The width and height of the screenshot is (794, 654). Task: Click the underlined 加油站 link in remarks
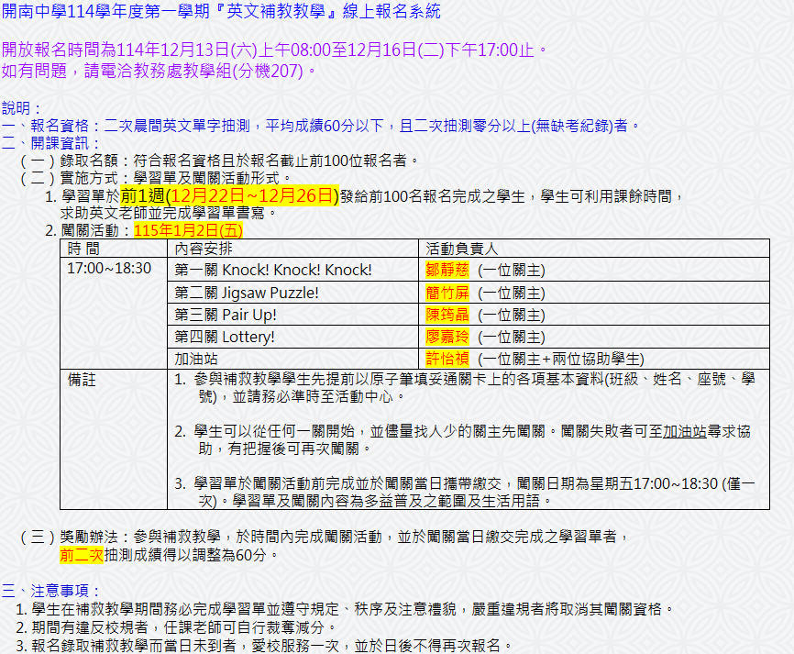pyautogui.click(x=685, y=430)
